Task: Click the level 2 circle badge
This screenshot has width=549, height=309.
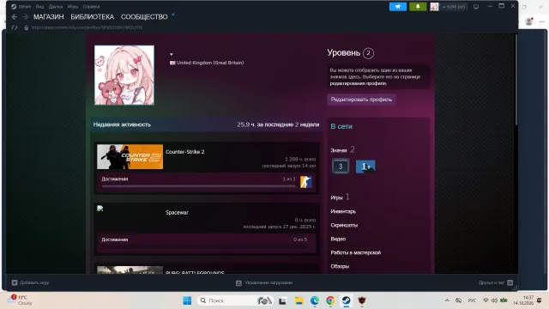Action: click(368, 53)
